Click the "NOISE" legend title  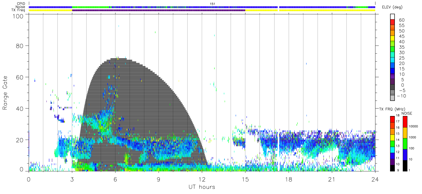tap(407, 113)
